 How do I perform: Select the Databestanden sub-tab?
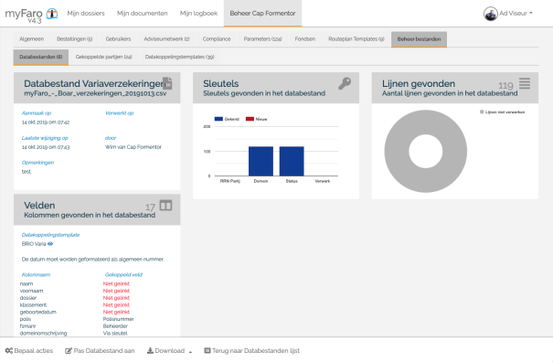41,57
